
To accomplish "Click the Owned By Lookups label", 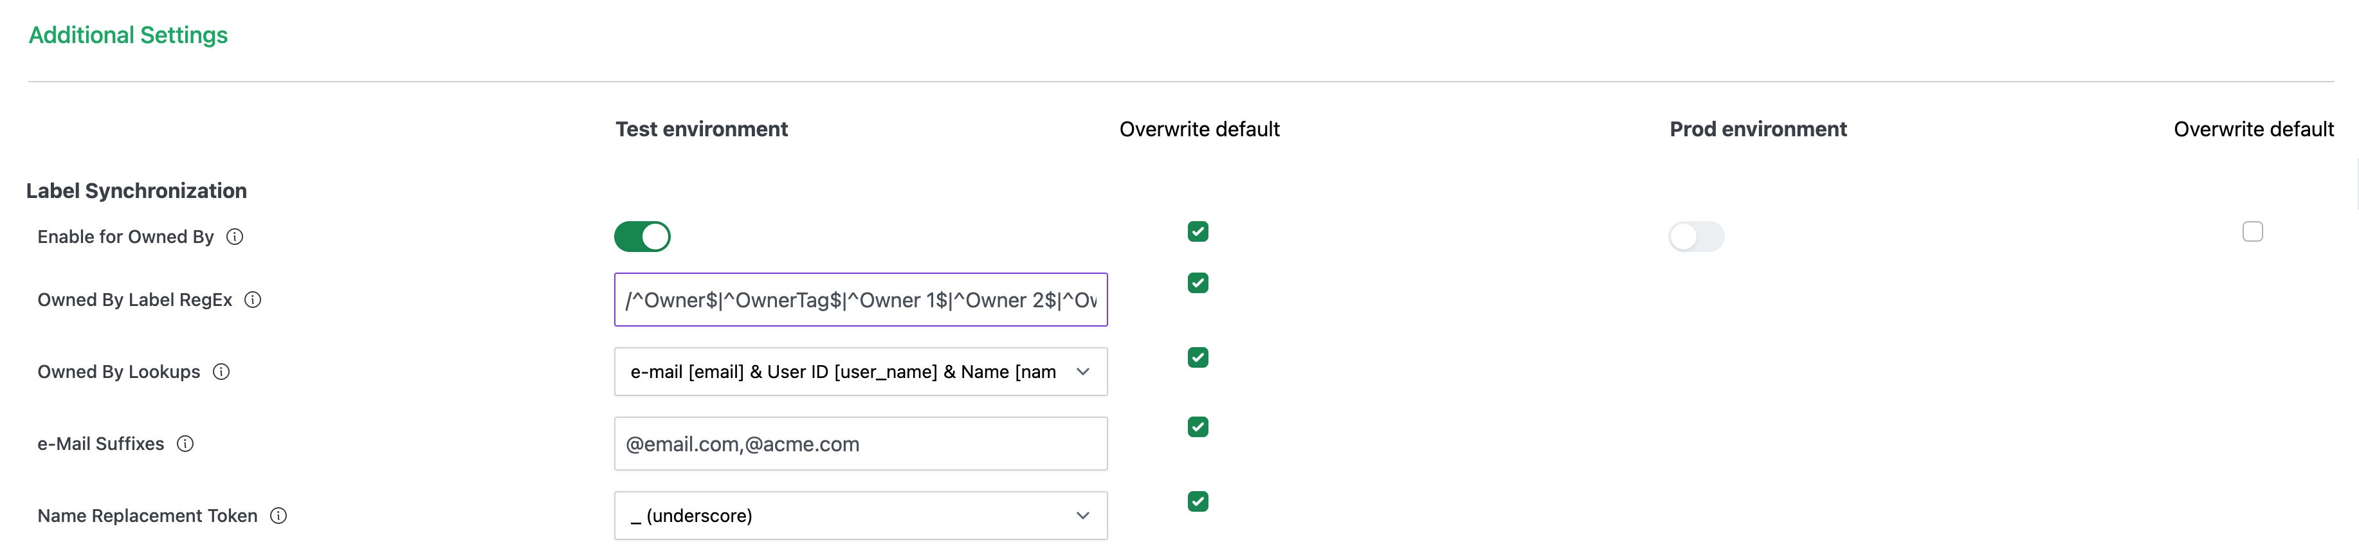I will (119, 372).
